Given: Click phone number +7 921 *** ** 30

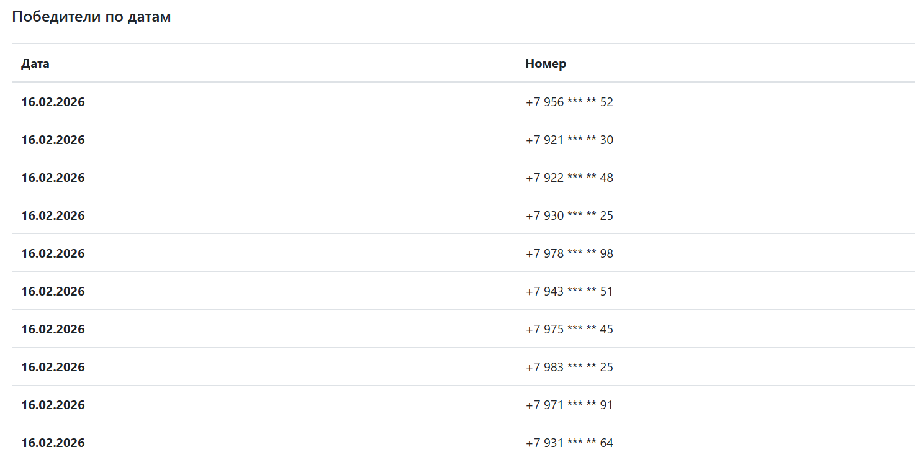Looking at the screenshot, I should pyautogui.click(x=569, y=140).
